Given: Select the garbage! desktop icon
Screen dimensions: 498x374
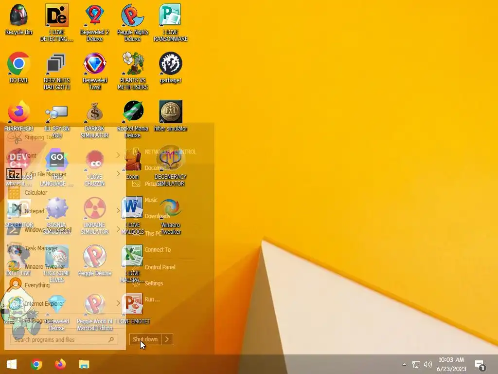Looking at the screenshot, I should pyautogui.click(x=171, y=67).
